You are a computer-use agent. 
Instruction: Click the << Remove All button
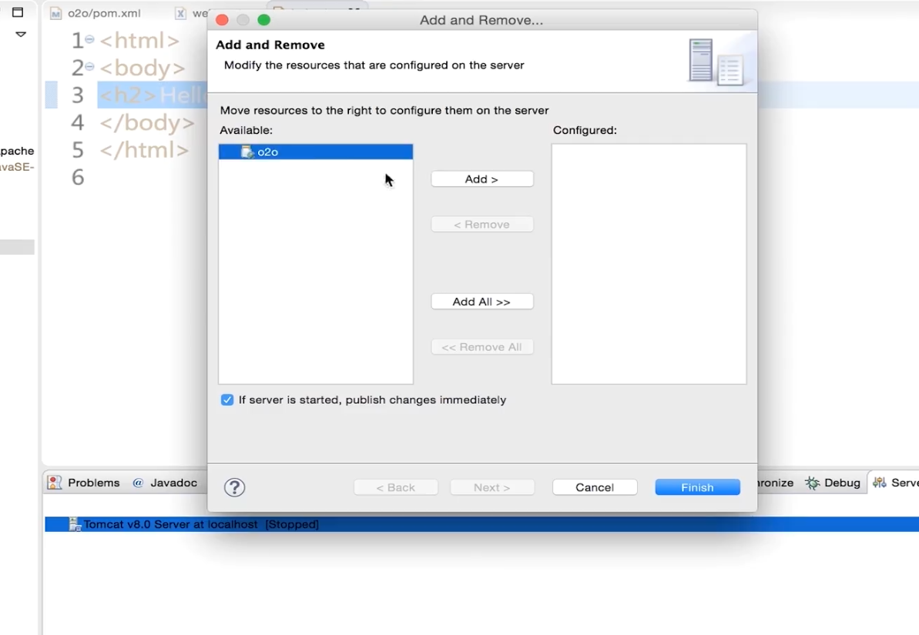pos(481,347)
